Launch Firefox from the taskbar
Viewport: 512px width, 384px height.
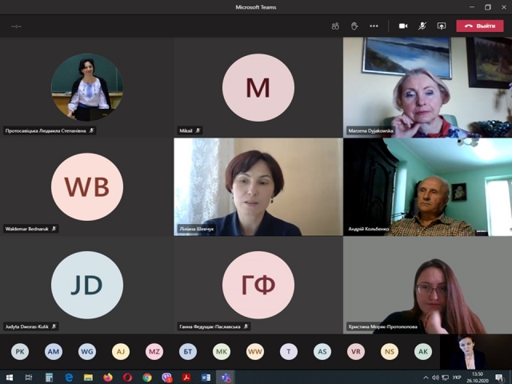[x=108, y=378]
